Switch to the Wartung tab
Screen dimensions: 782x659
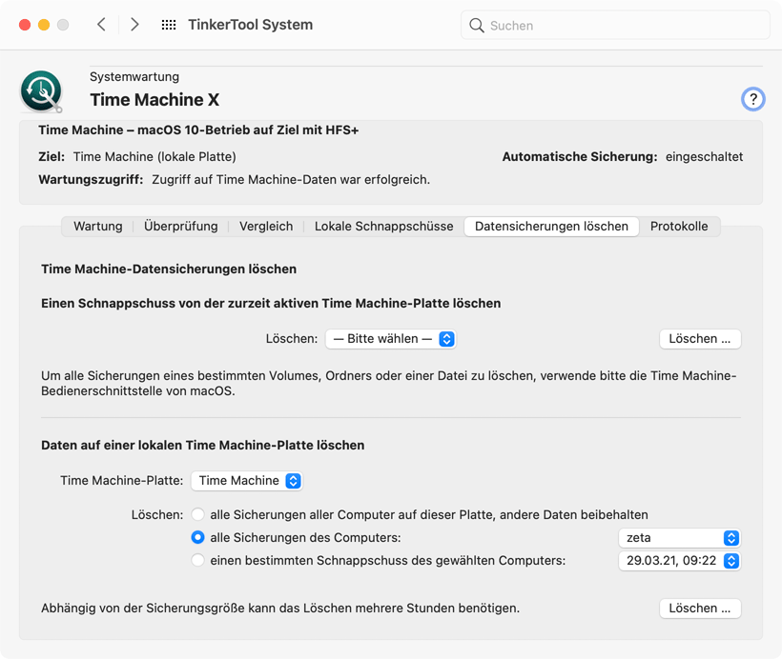(x=97, y=226)
